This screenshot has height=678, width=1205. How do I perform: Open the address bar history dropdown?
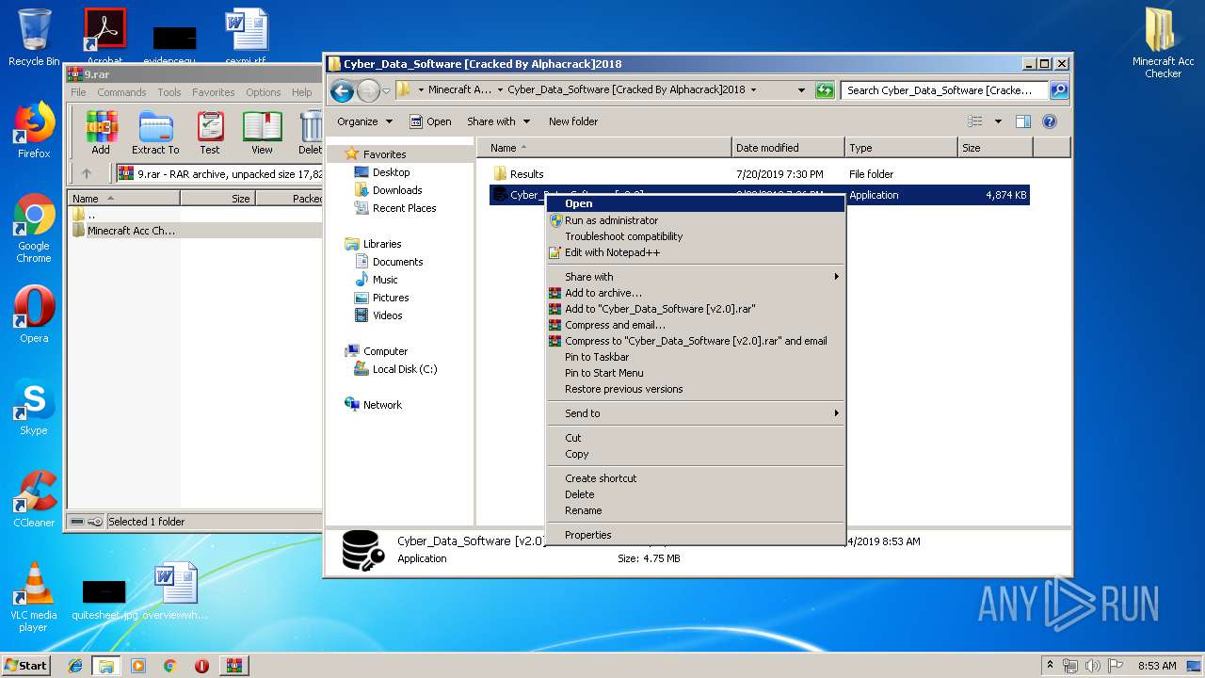[801, 90]
